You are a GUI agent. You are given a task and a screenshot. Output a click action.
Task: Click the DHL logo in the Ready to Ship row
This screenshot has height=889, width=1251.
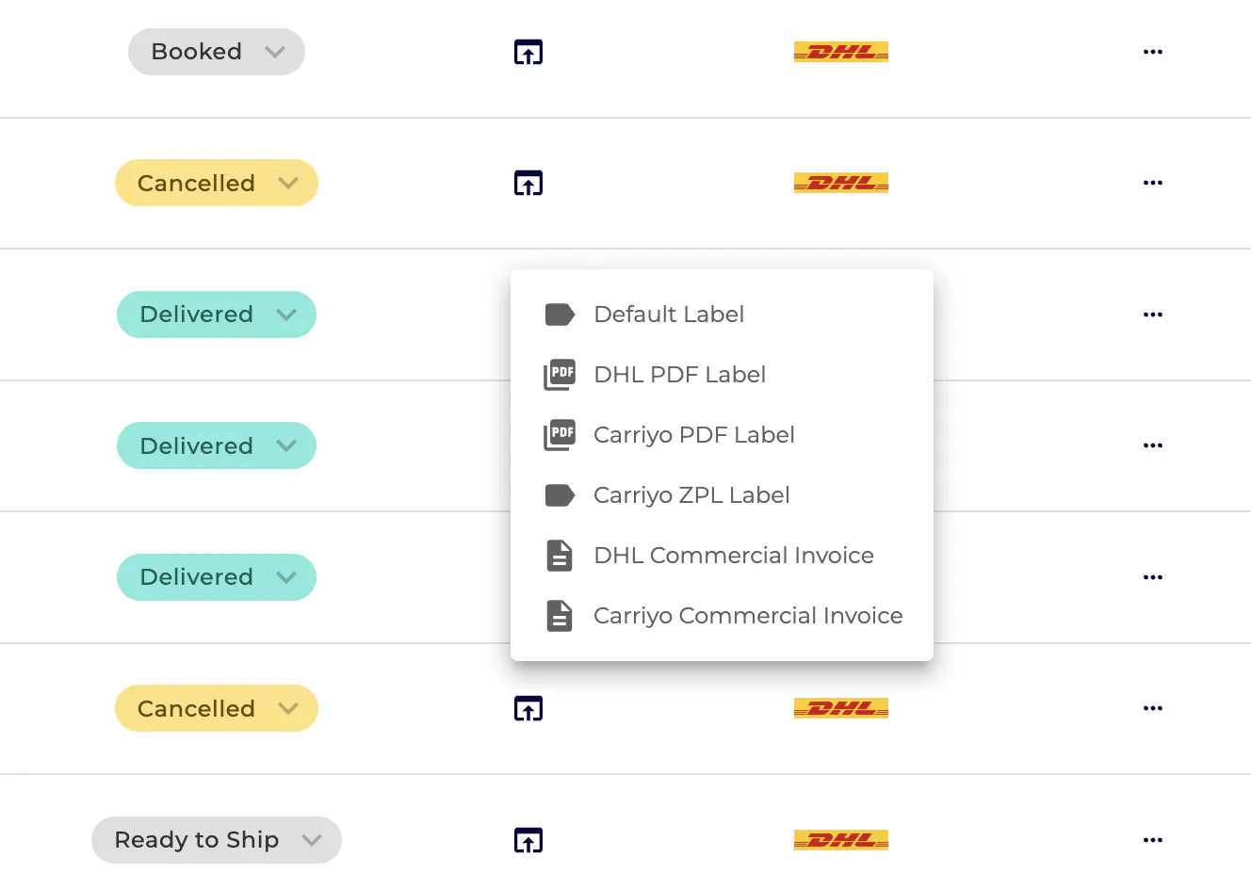[x=841, y=840]
